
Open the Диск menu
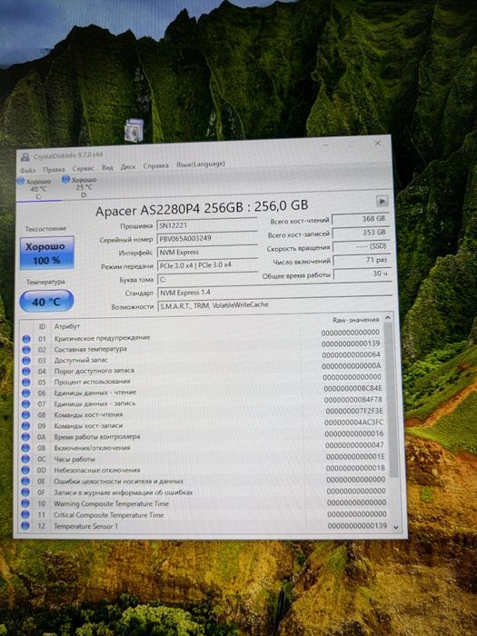128,166
